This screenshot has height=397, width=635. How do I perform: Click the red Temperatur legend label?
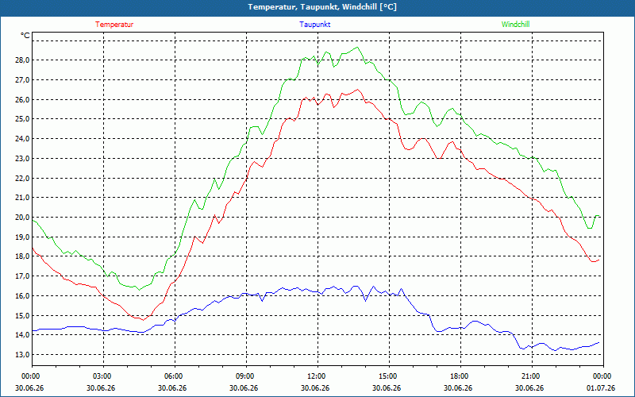114,25
